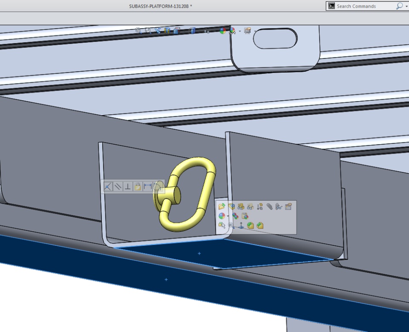Click Select Other cursor icon
The image size is (409, 332).
(x=222, y=225)
